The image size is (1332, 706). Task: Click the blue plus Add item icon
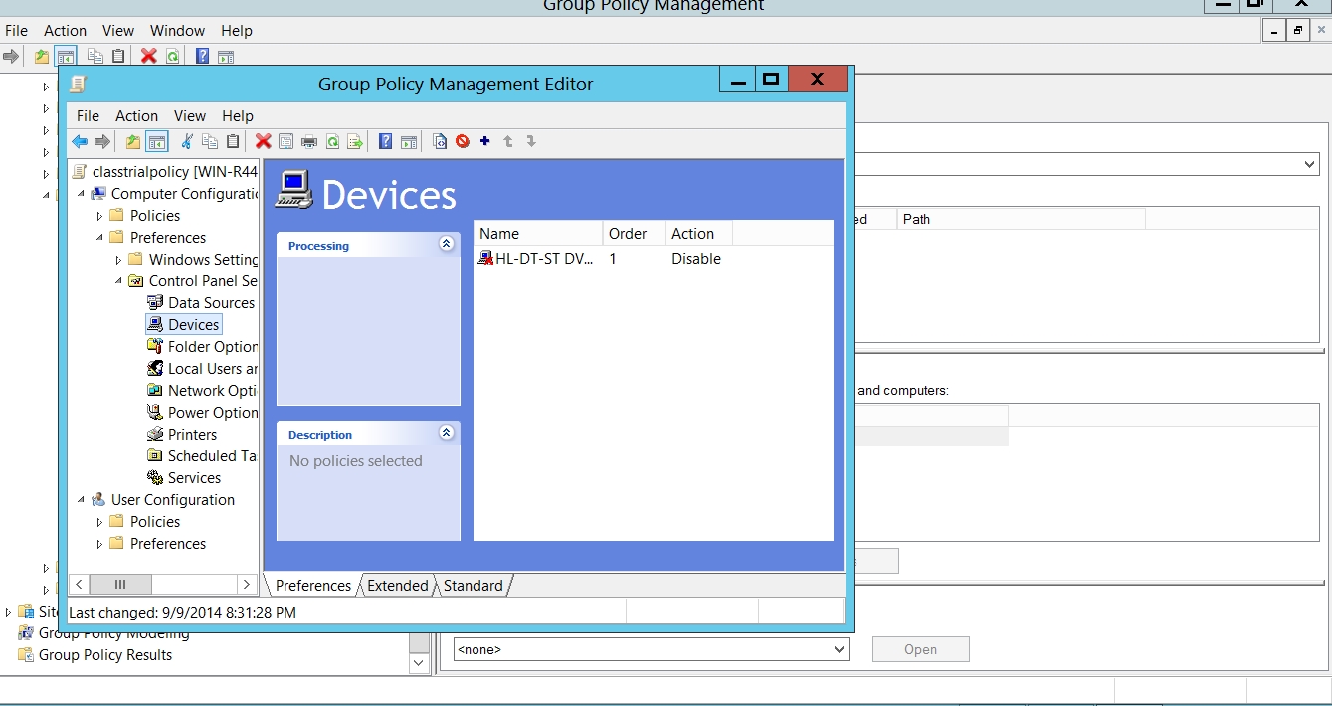[485, 142]
